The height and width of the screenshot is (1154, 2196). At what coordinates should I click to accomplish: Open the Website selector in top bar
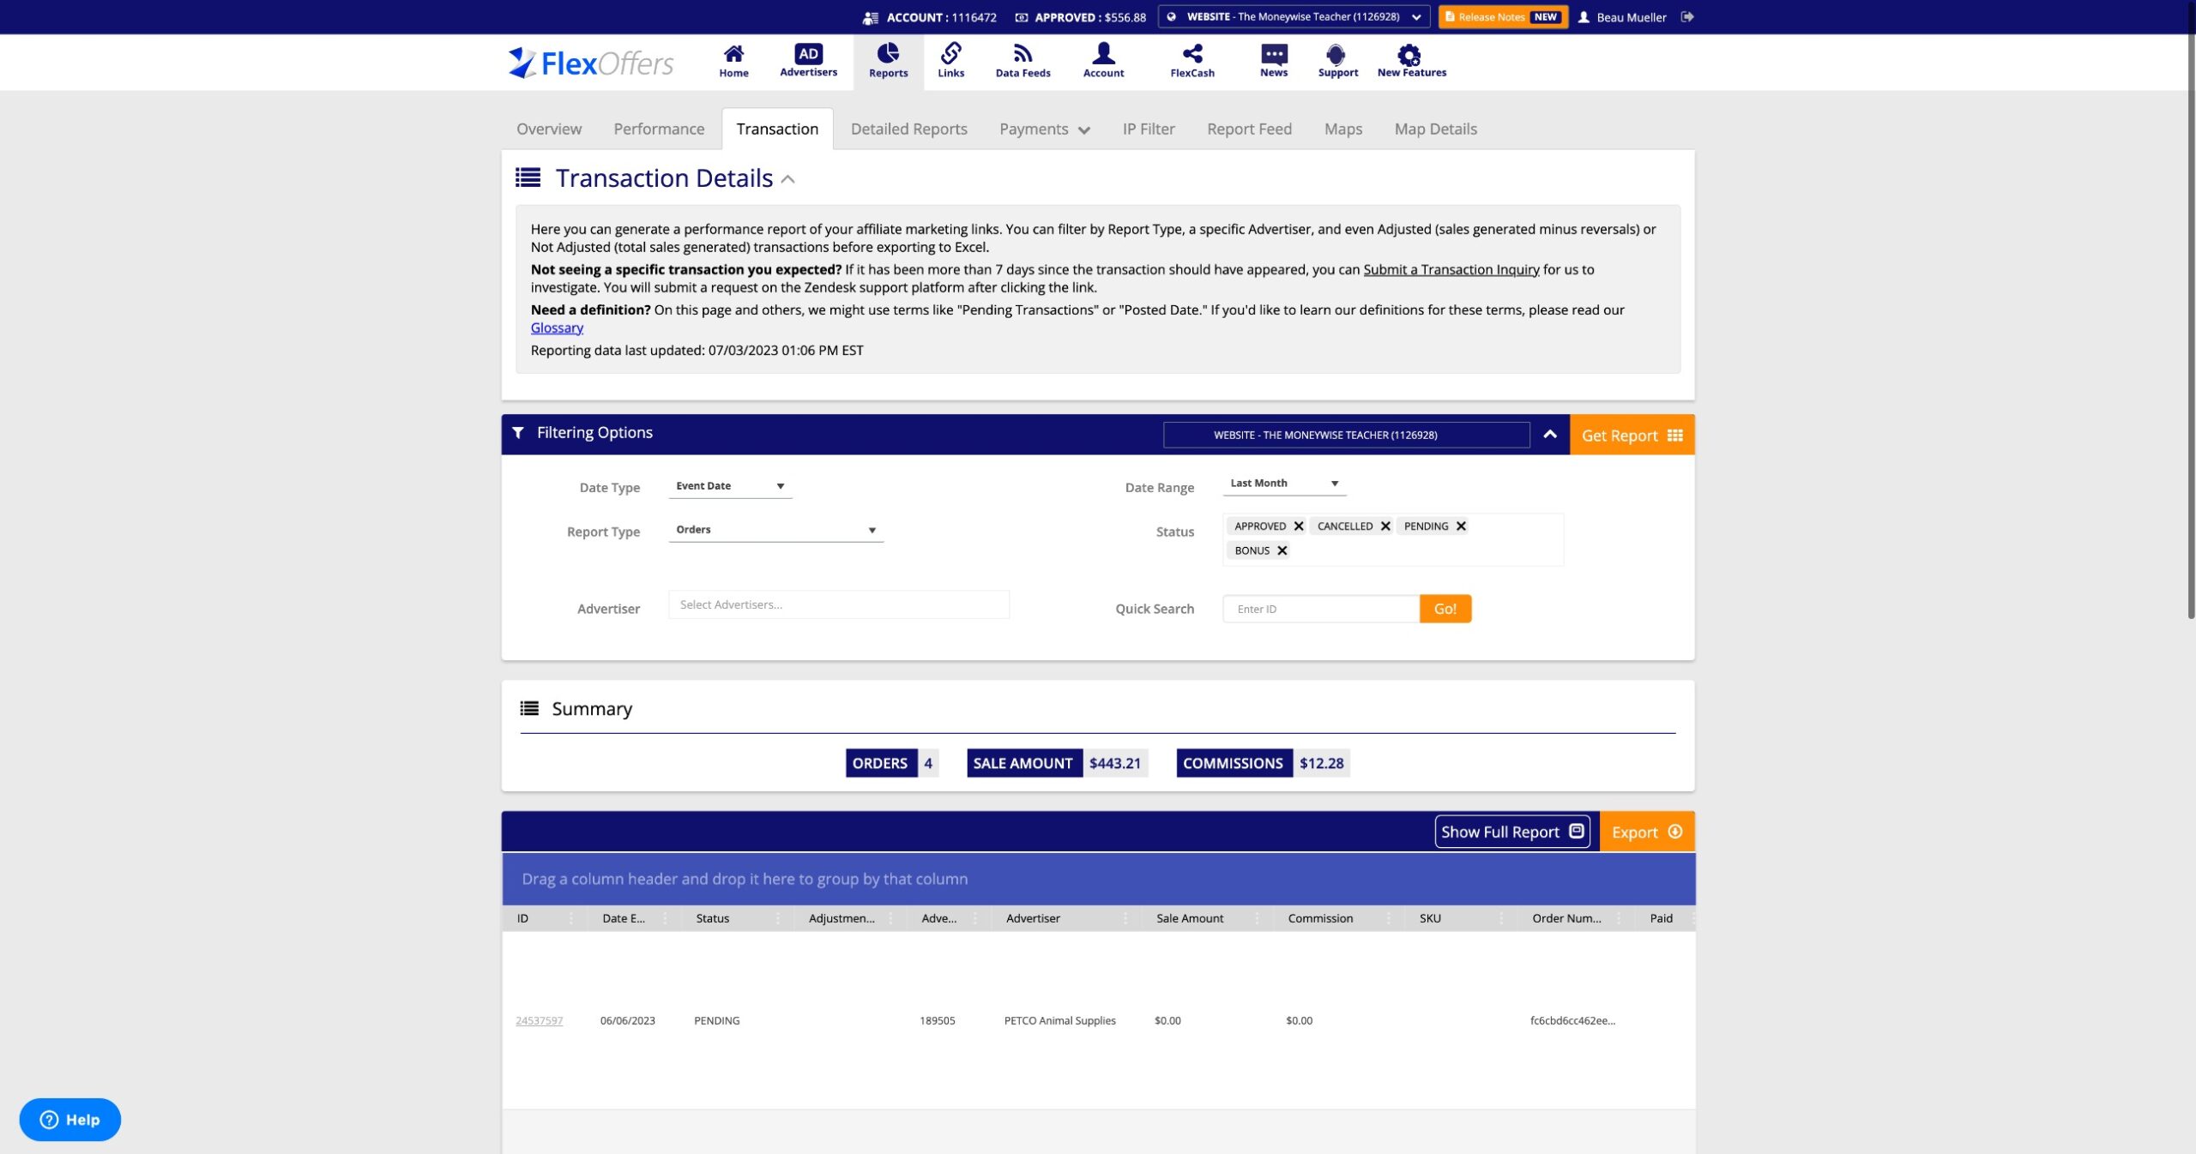1294,17
